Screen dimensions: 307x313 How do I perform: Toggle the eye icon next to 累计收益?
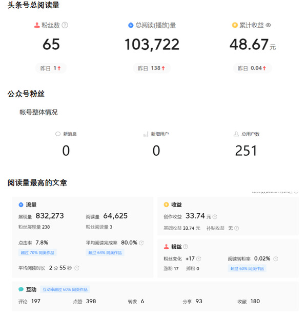(269, 25)
